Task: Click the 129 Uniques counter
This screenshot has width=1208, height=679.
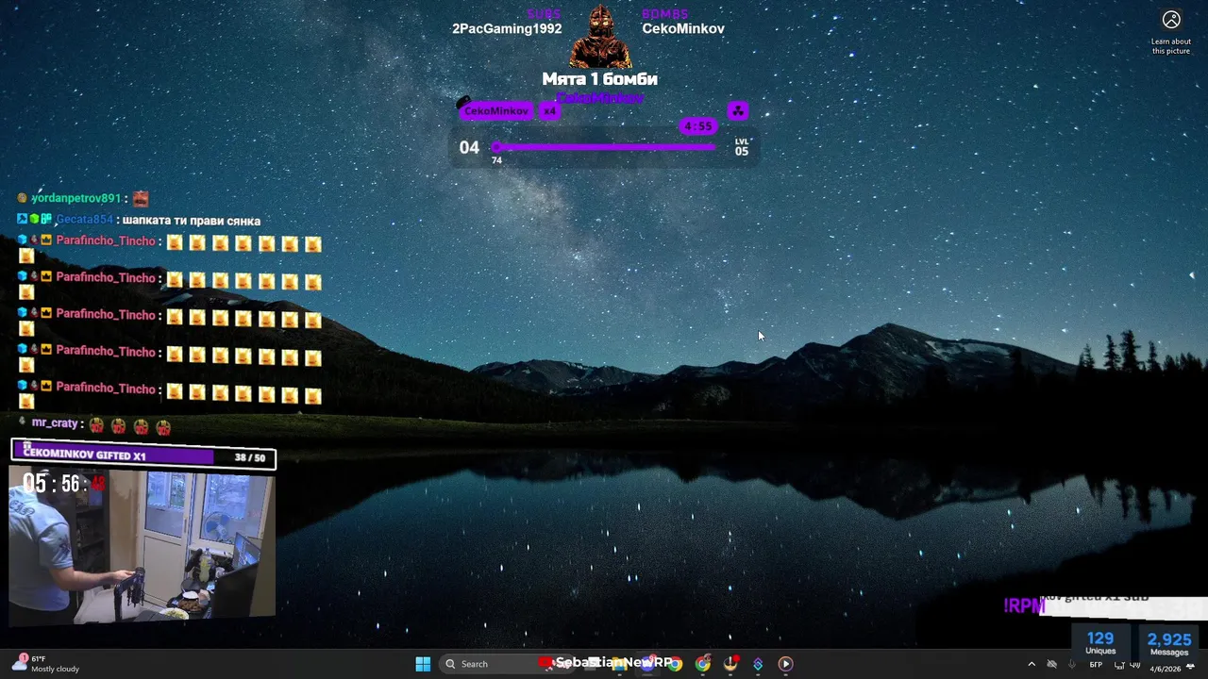Action: [1100, 643]
